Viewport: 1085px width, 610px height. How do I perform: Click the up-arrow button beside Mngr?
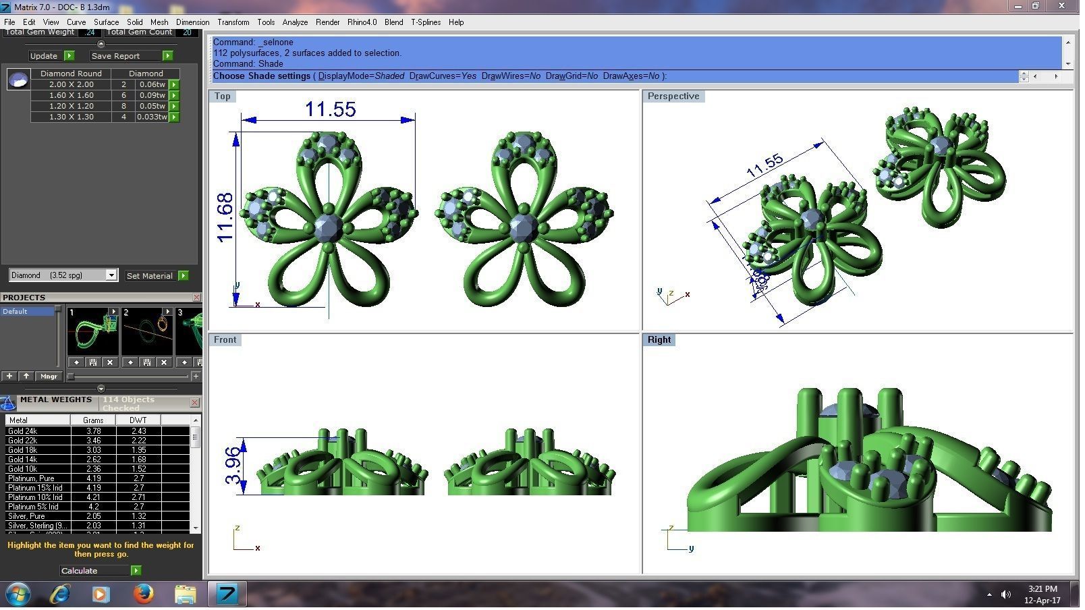[26, 378]
